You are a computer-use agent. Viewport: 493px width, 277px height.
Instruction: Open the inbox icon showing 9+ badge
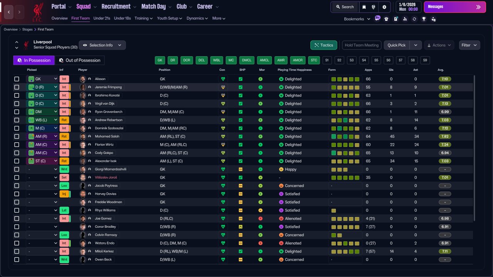[377, 18]
